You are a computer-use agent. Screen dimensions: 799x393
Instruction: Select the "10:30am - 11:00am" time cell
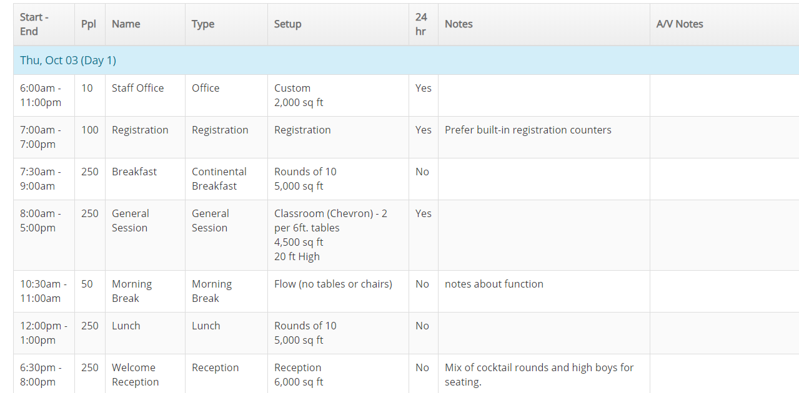tap(43, 291)
